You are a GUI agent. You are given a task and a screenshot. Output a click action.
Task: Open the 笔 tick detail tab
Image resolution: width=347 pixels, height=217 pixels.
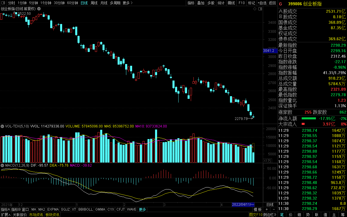click(282, 215)
